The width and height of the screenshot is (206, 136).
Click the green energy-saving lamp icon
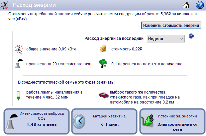[19, 96]
